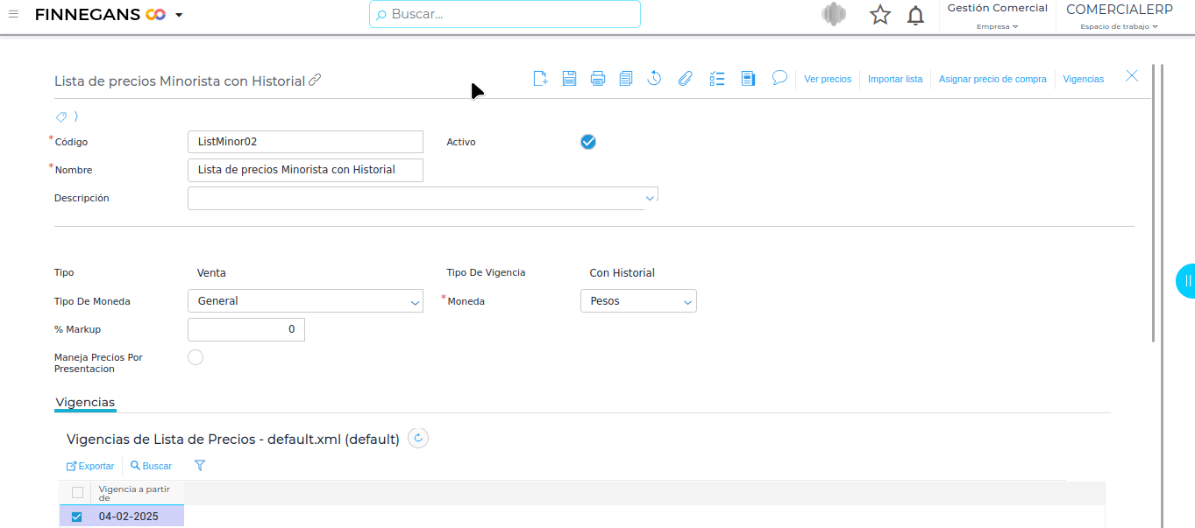Expand the Descripción field dropdown
Image resolution: width=1195 pixels, height=528 pixels.
coord(650,198)
